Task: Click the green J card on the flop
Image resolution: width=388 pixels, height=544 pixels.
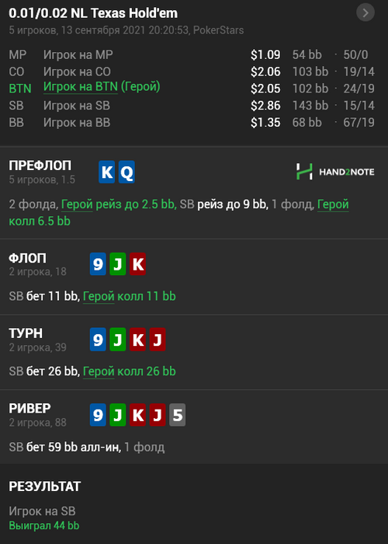Action: pyautogui.click(x=118, y=264)
